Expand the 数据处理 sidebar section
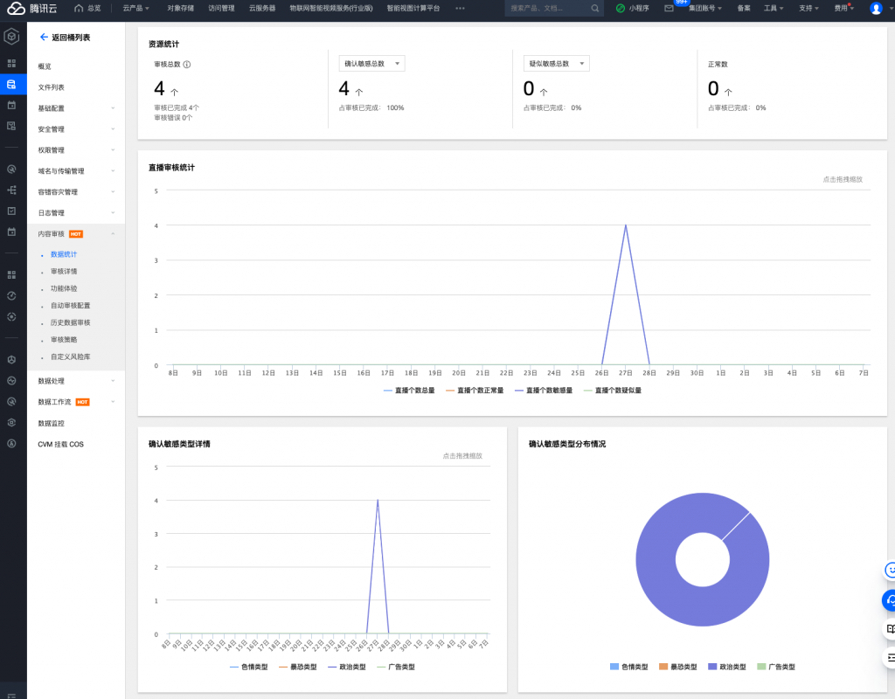 coord(76,381)
